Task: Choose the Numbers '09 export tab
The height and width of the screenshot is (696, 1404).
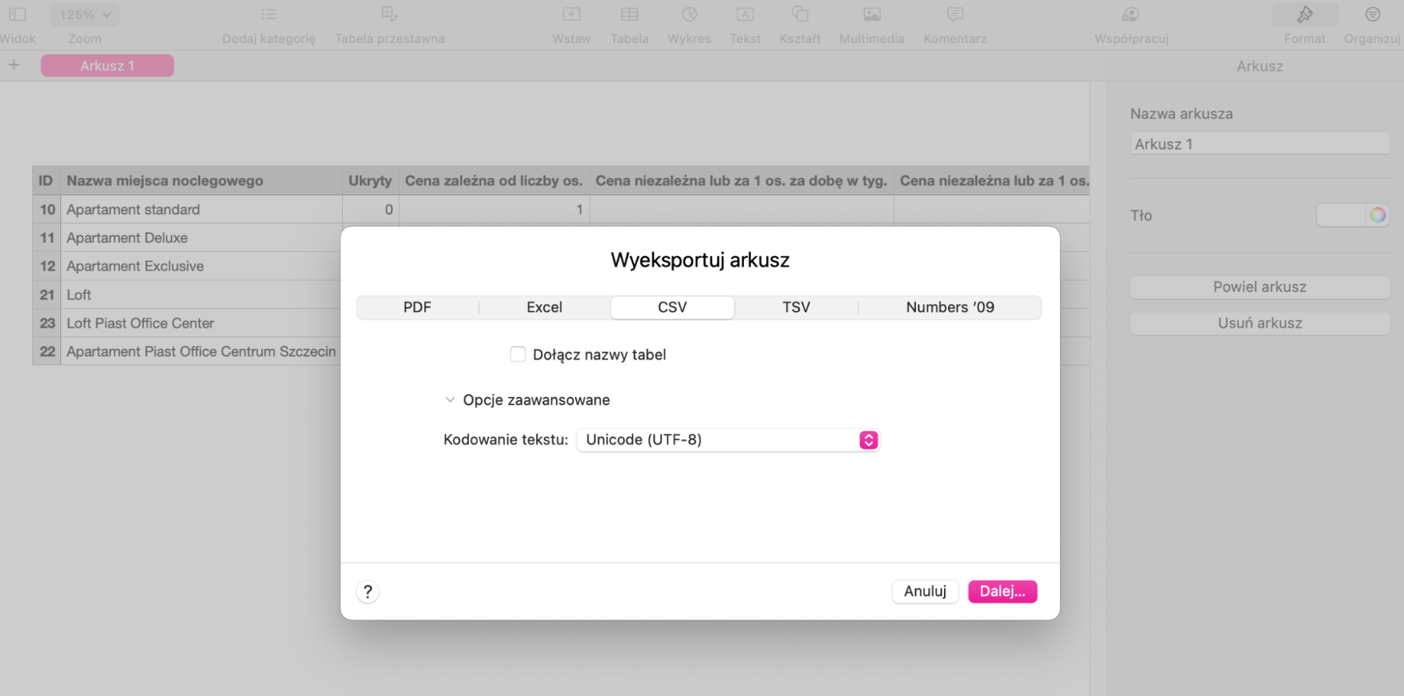Action: click(950, 307)
